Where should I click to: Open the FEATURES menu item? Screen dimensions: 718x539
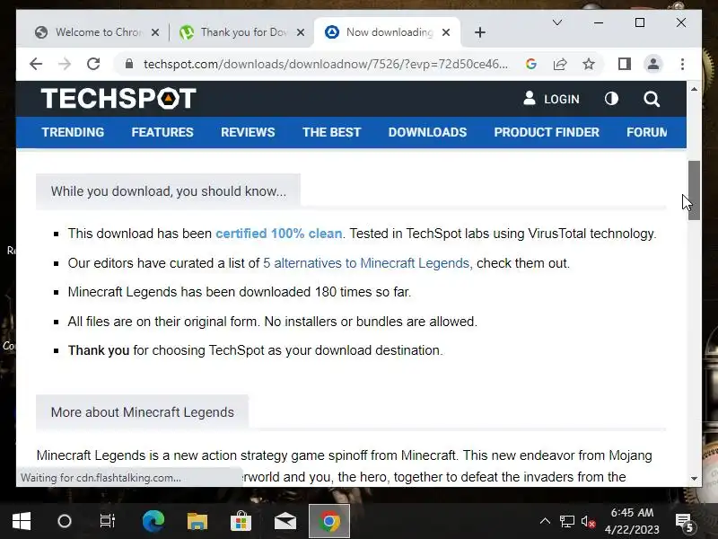(162, 132)
